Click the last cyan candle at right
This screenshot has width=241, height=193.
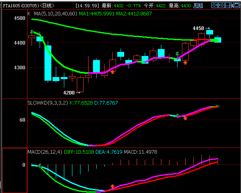[x=218, y=40]
